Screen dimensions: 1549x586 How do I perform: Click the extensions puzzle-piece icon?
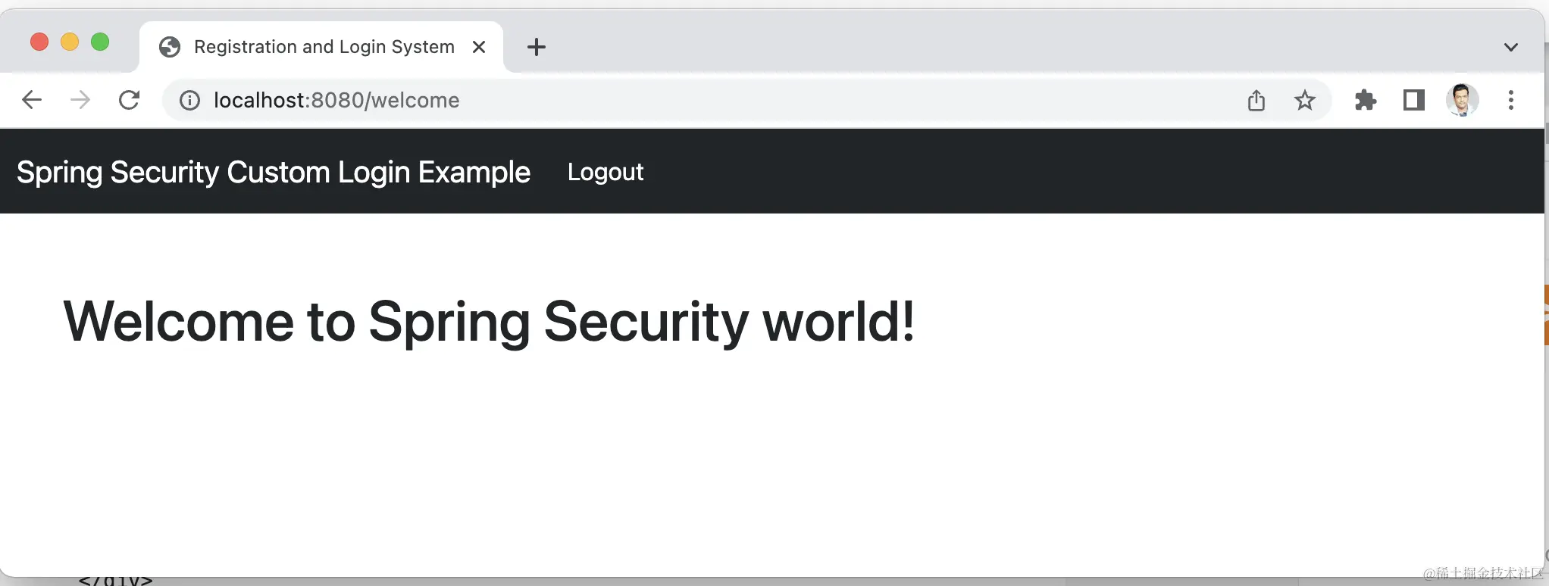[1365, 100]
